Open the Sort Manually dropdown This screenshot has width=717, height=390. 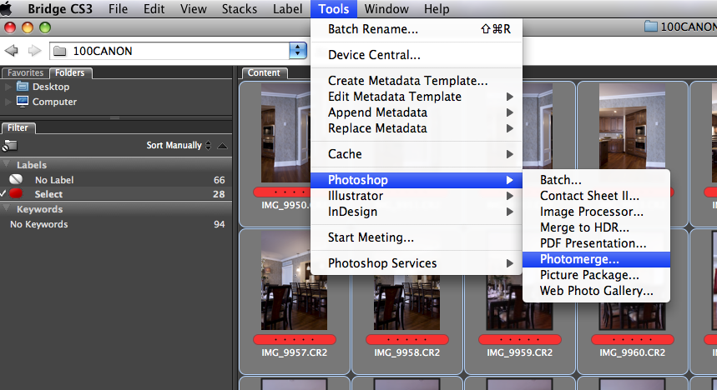click(179, 145)
